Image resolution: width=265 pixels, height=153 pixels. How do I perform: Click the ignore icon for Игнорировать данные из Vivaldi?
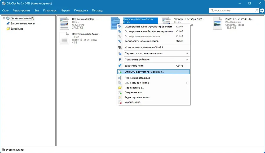click(120, 47)
